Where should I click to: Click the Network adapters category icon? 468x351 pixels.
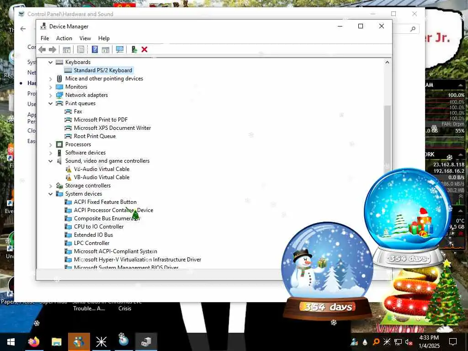(x=60, y=95)
